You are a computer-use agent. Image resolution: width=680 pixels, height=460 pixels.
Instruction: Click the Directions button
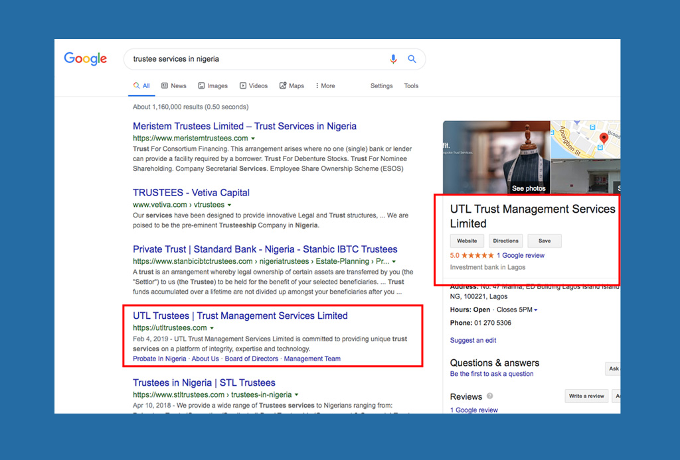coord(505,241)
